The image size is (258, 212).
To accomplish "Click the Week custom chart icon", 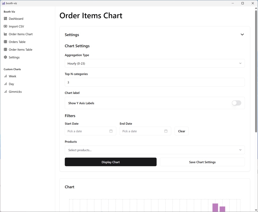I will tap(6, 76).
